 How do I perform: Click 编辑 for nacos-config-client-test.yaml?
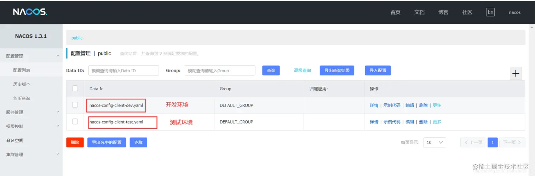click(x=410, y=122)
